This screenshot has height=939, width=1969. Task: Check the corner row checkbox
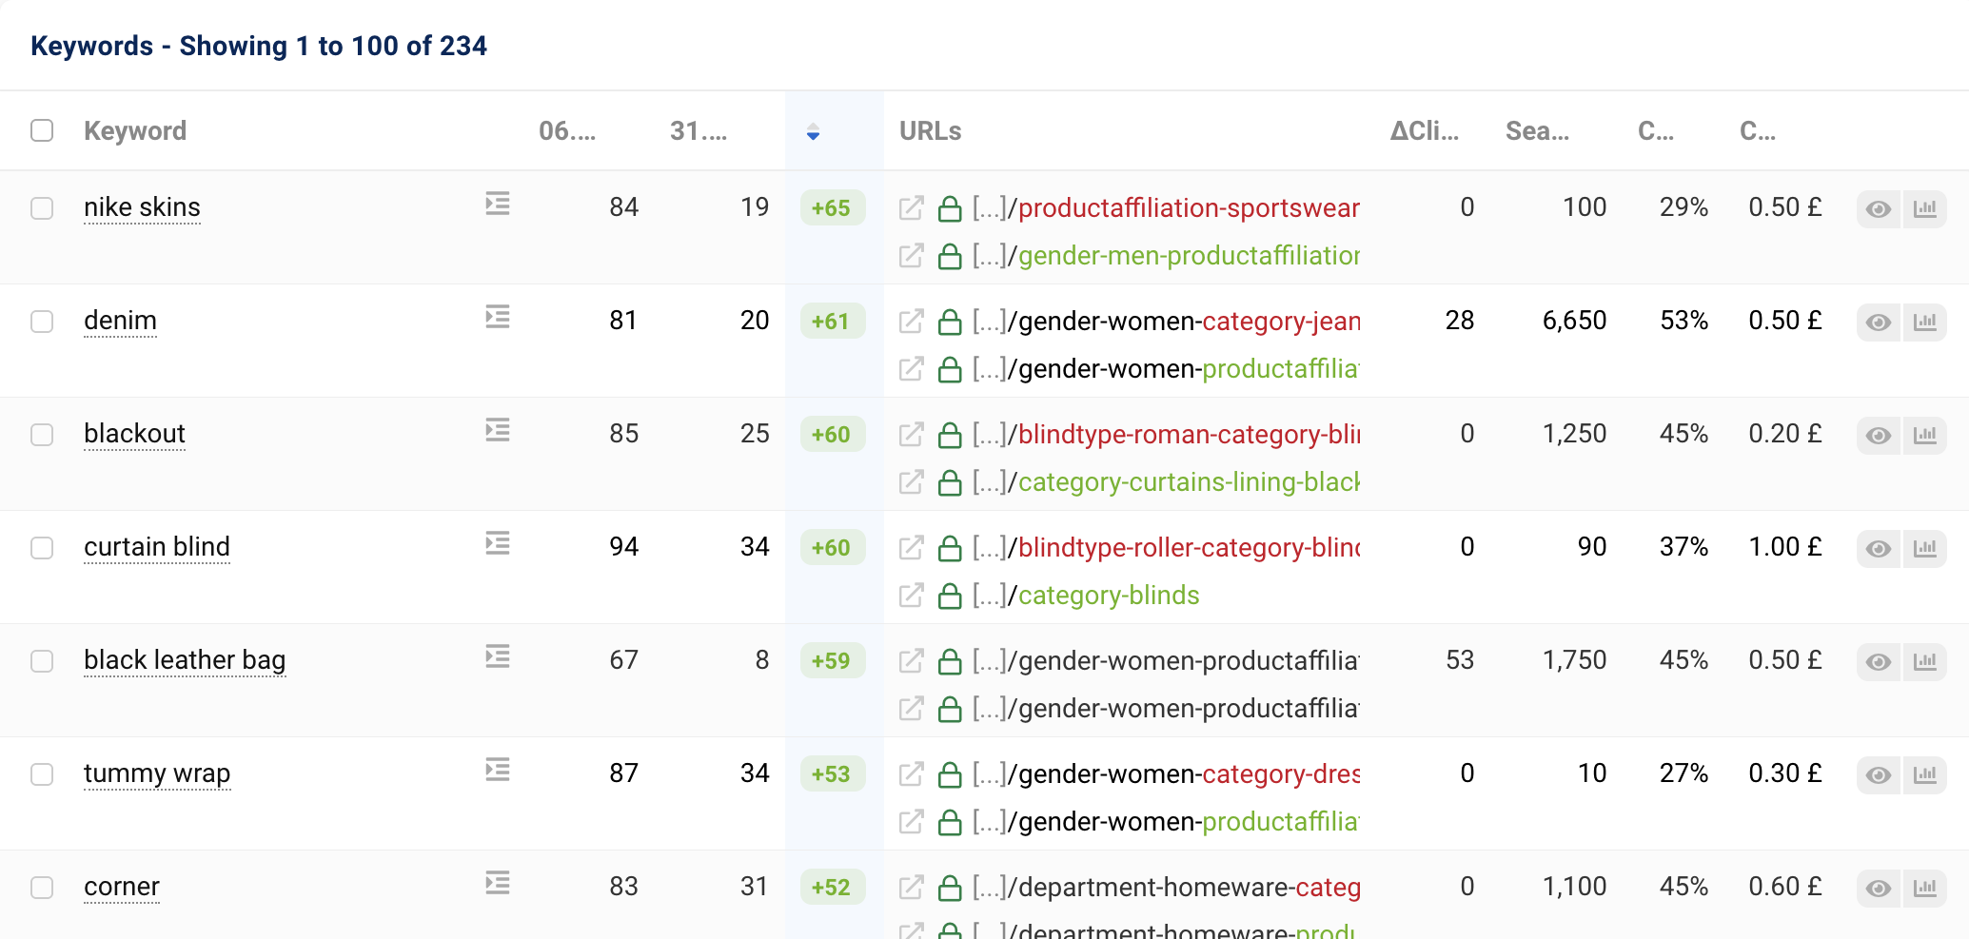tap(42, 888)
